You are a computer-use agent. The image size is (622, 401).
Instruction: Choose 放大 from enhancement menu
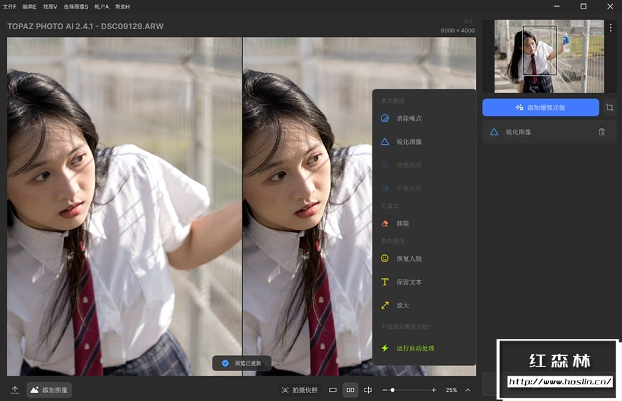coord(424,305)
